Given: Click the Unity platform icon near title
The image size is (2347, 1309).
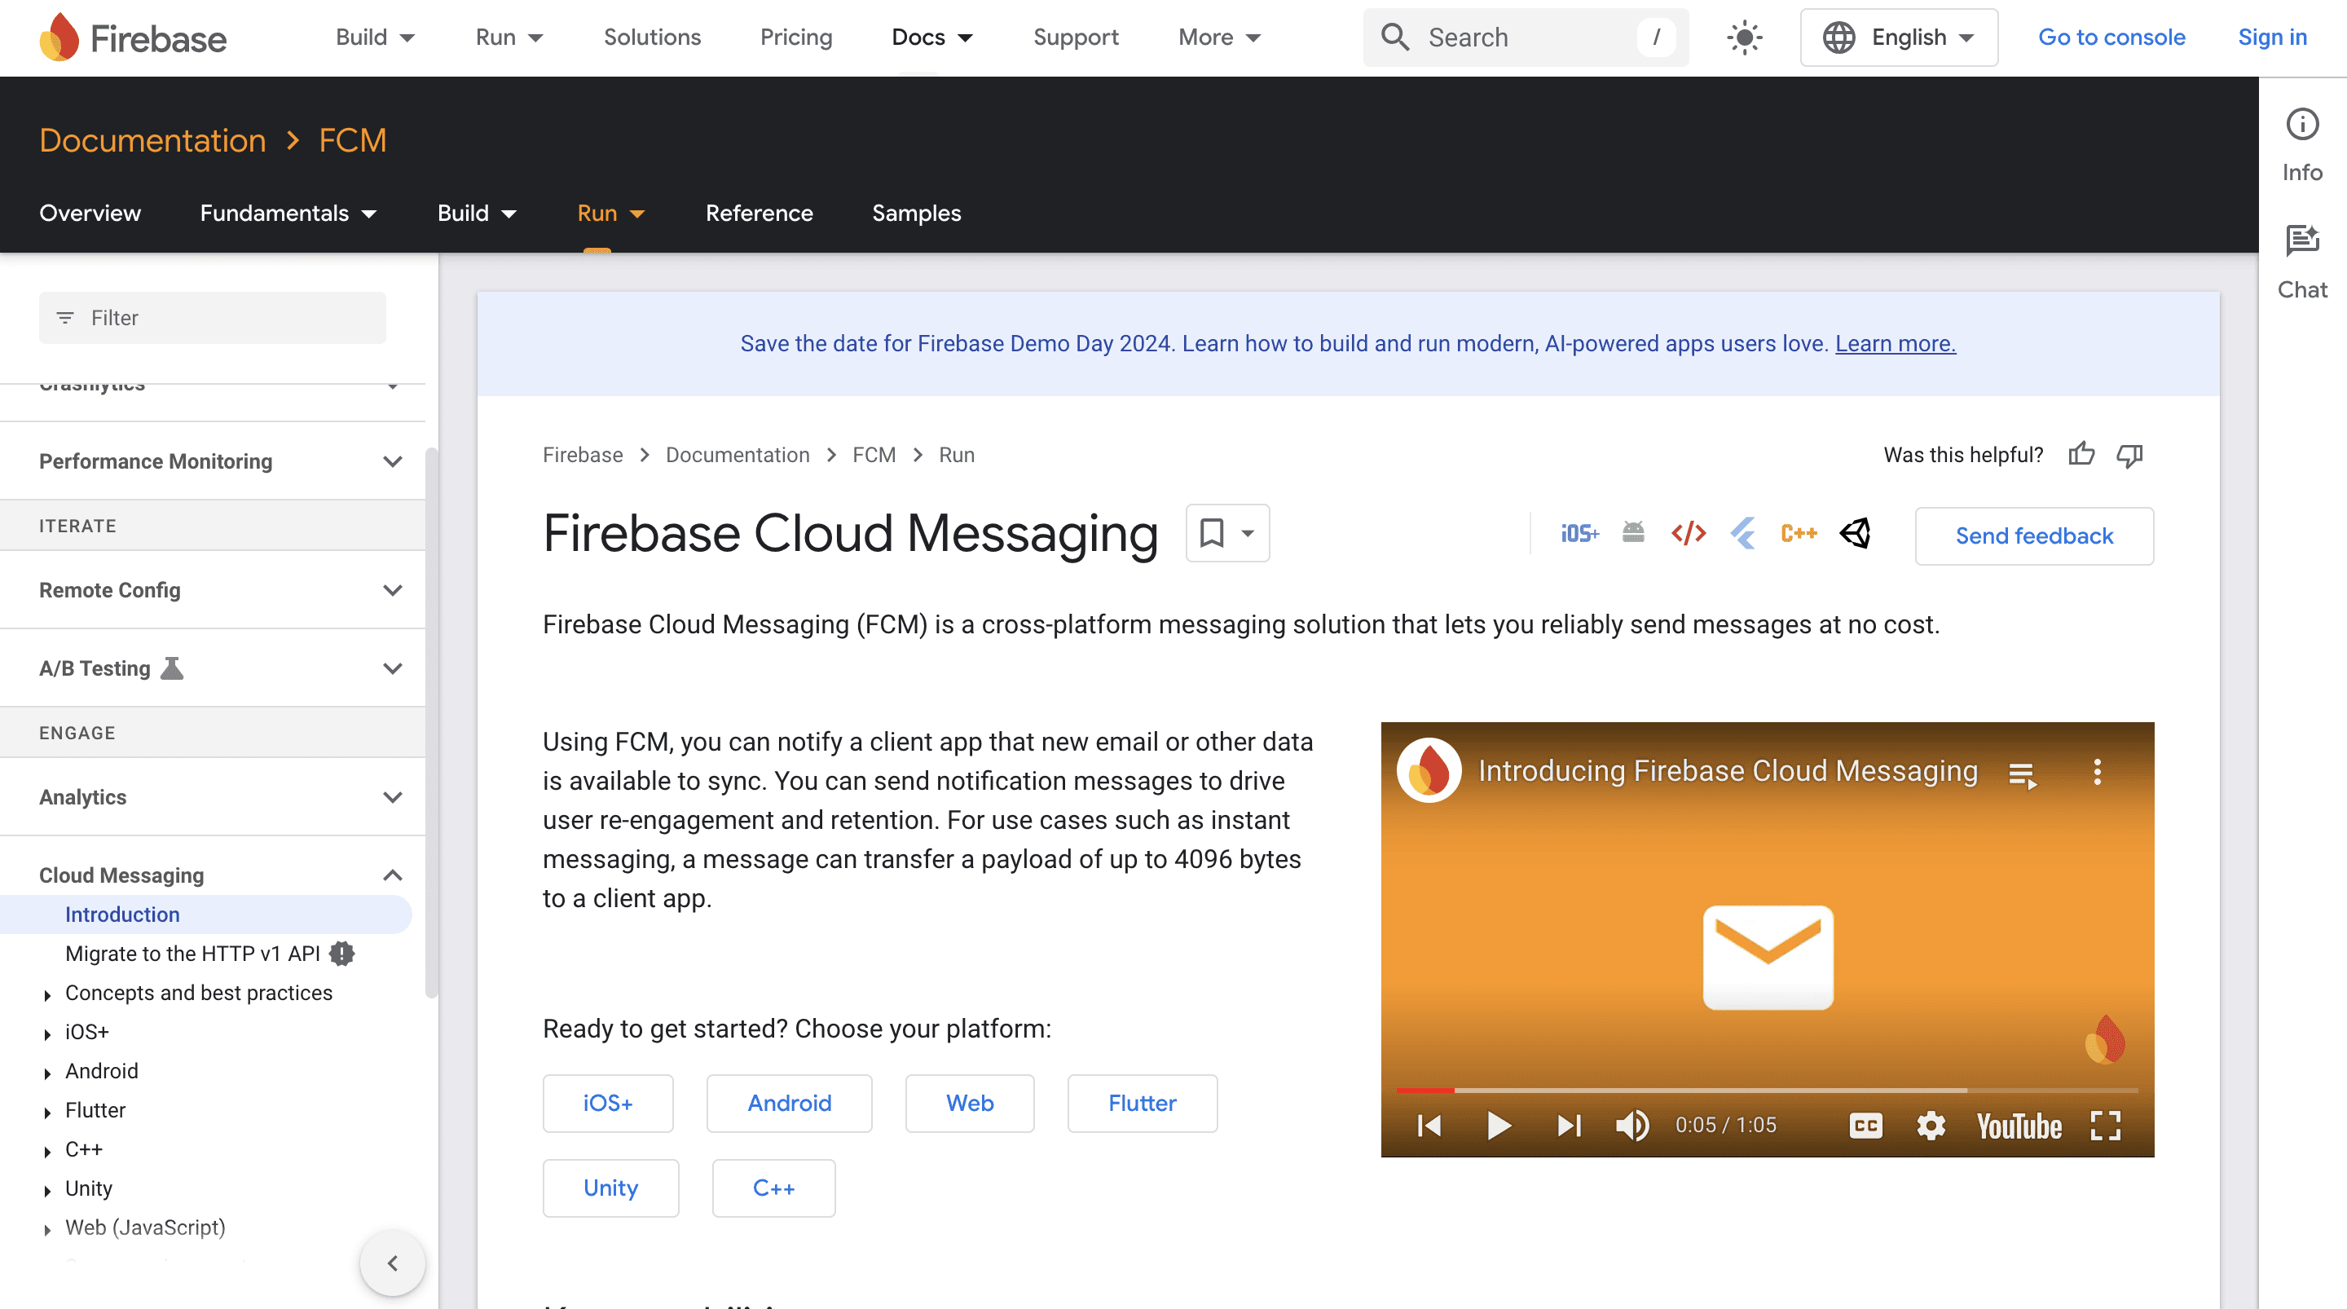Looking at the screenshot, I should [x=1855, y=533].
